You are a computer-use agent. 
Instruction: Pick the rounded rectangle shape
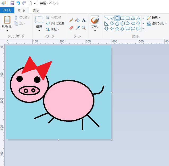(128, 18)
